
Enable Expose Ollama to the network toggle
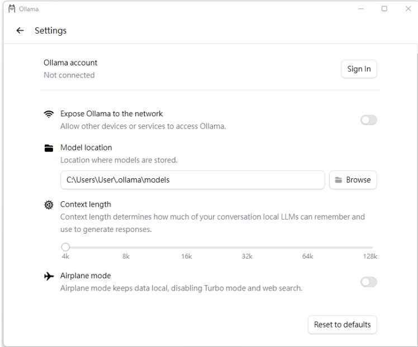[368, 120]
